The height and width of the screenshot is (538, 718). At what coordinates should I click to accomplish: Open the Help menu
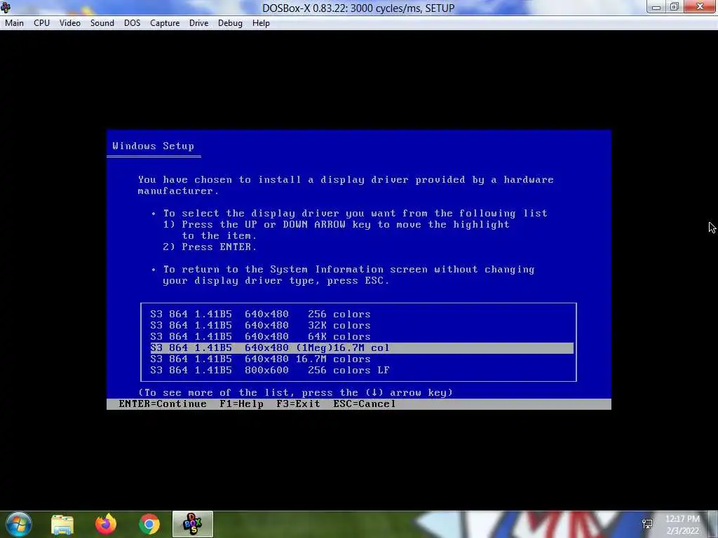tap(261, 23)
